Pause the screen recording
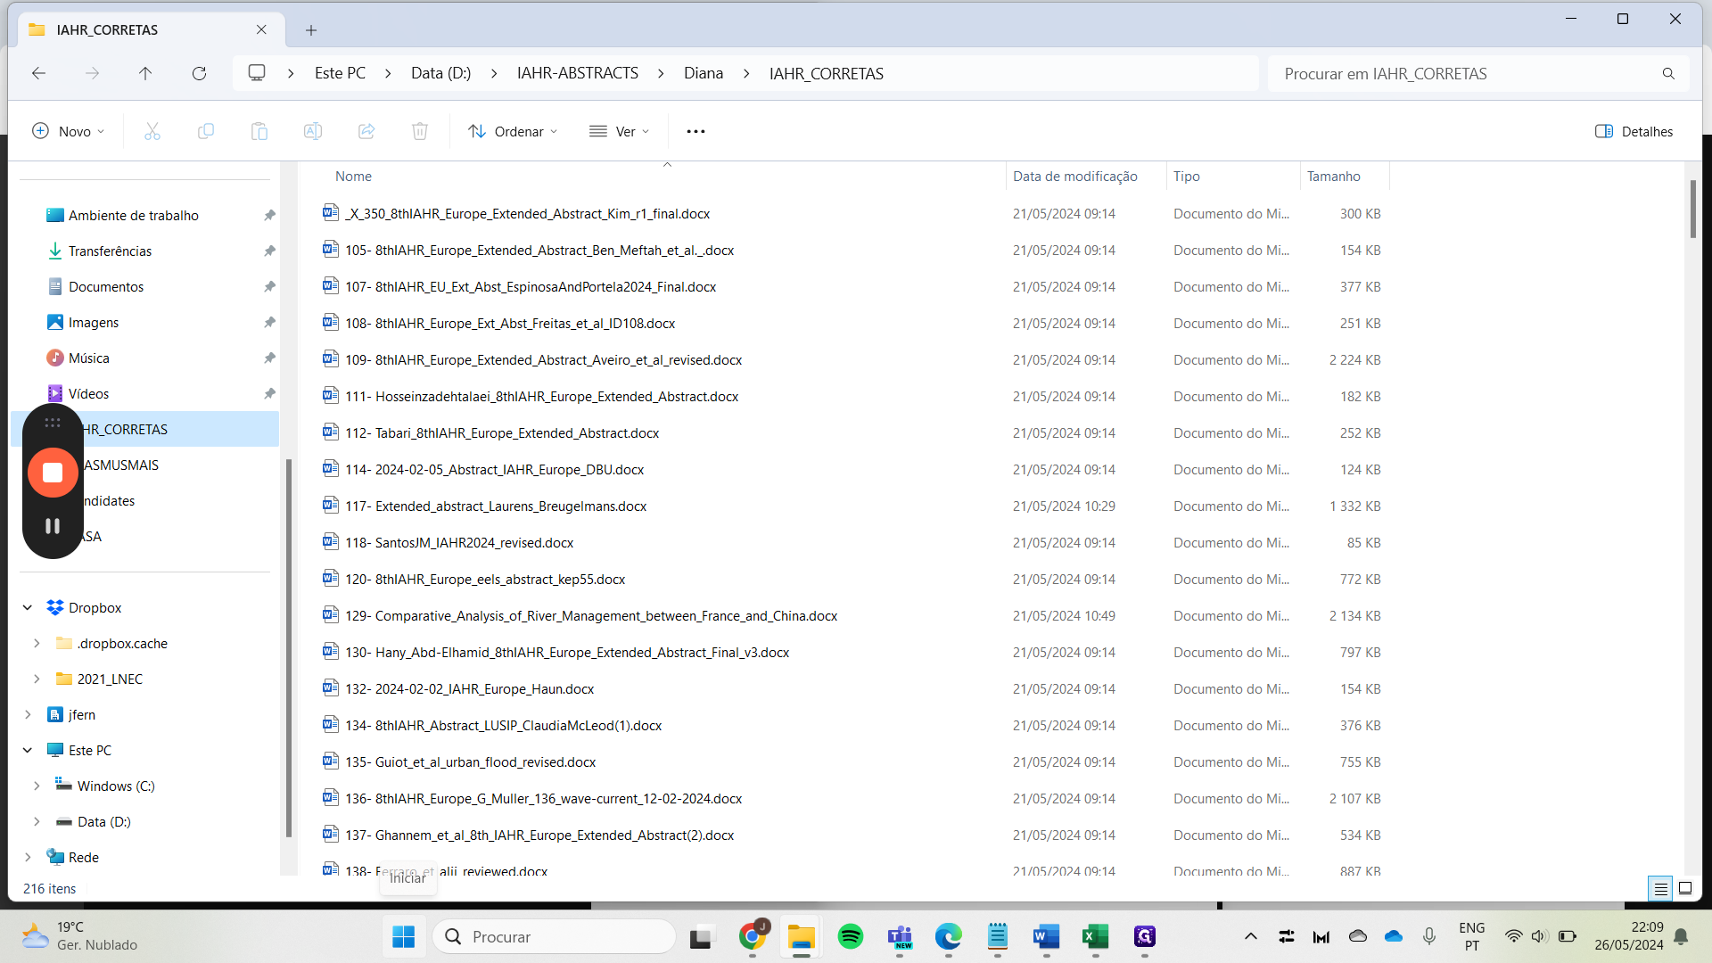 click(x=53, y=526)
